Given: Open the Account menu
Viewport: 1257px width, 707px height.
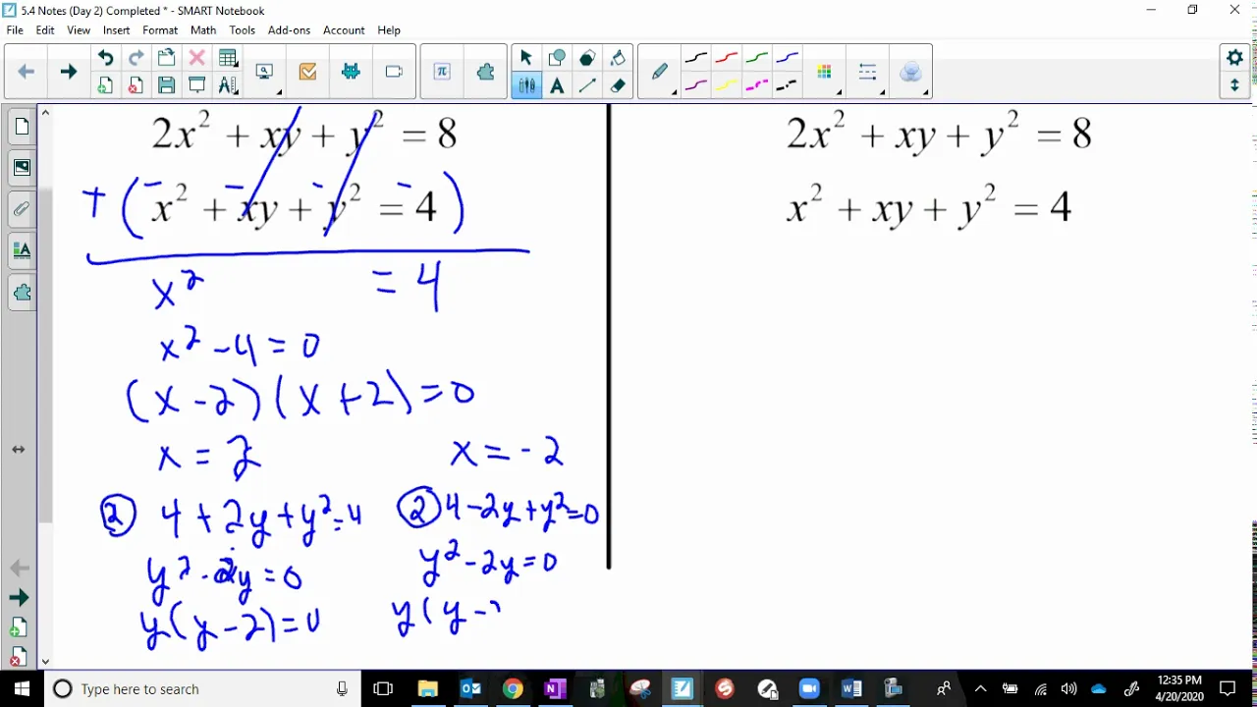Looking at the screenshot, I should (x=344, y=30).
